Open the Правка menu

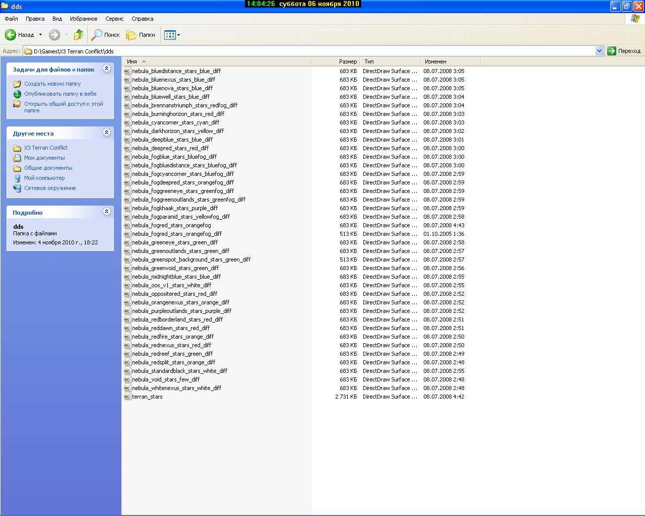(35, 19)
